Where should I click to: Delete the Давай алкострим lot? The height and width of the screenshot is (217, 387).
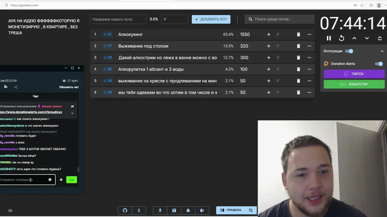298,58
